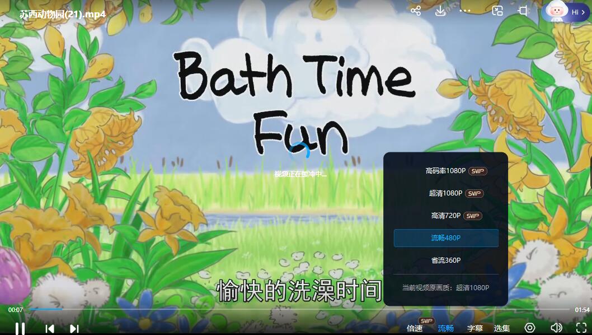Open the 选集 episode list
592x335 pixels.
pyautogui.click(x=502, y=328)
